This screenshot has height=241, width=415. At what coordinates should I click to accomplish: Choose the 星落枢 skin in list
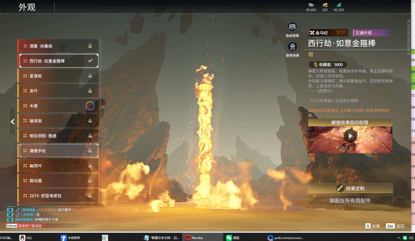coord(58,76)
